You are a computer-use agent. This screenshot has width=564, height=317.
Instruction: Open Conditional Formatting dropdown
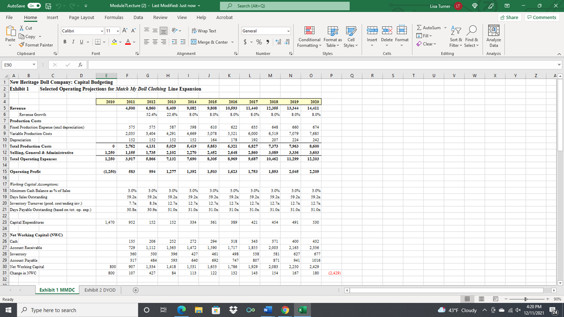[309, 36]
